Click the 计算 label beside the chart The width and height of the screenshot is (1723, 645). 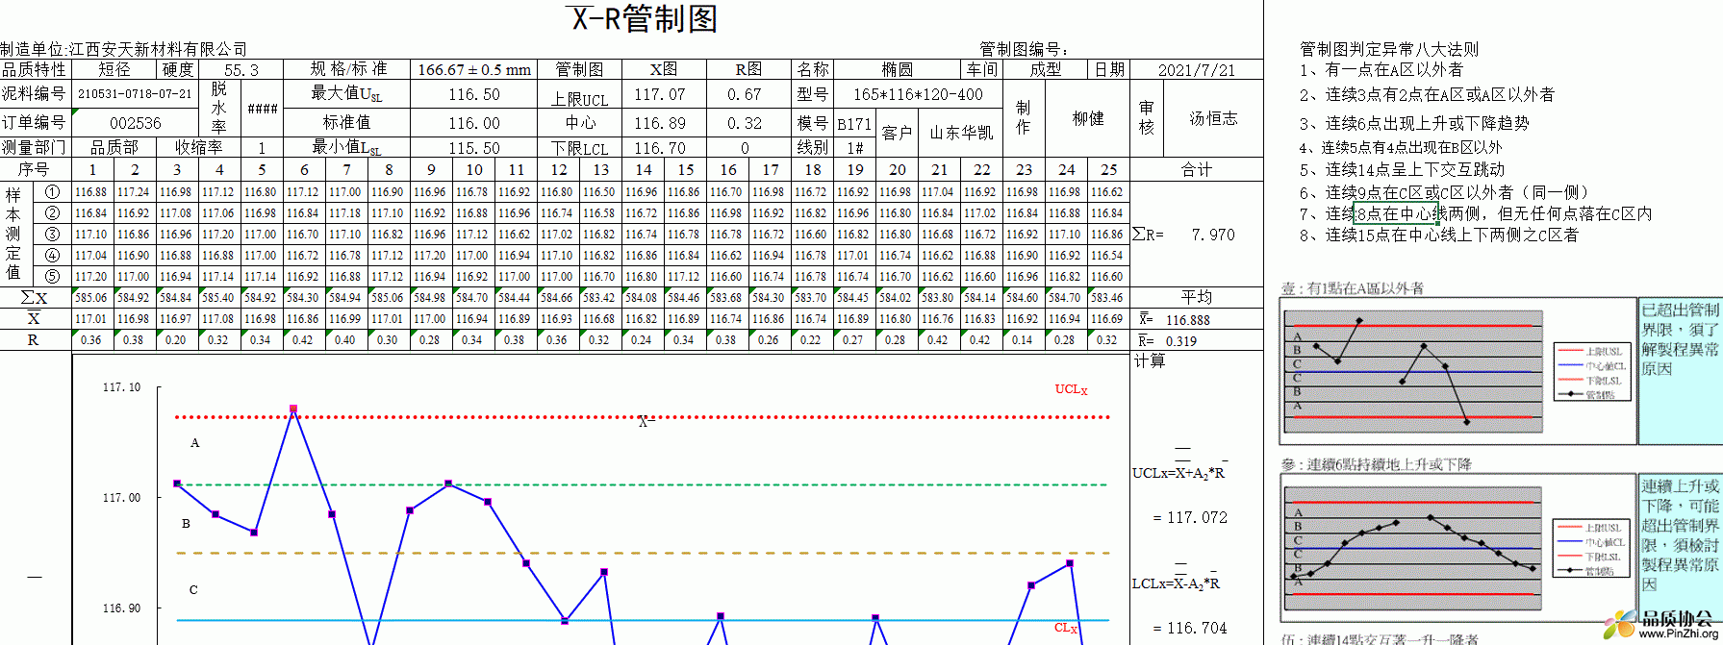pos(1150,360)
